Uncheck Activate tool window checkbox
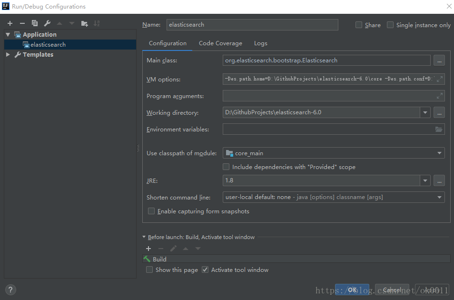 (205, 270)
